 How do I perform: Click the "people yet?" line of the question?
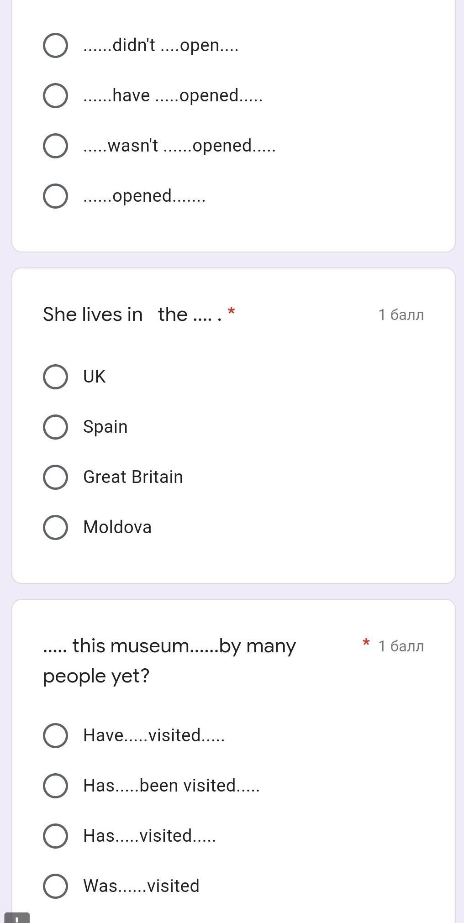click(x=96, y=676)
